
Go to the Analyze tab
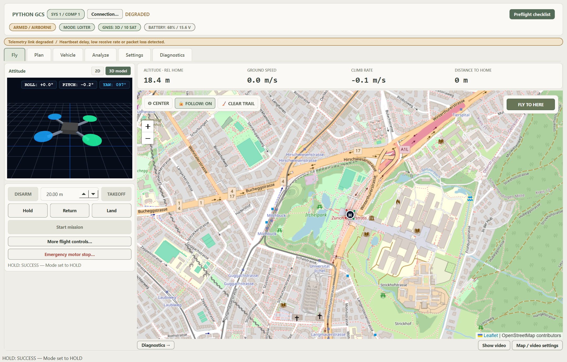[x=101, y=55]
